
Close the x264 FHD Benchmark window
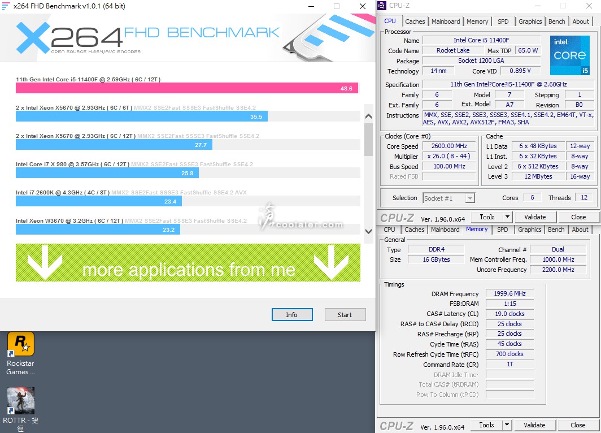362,6
